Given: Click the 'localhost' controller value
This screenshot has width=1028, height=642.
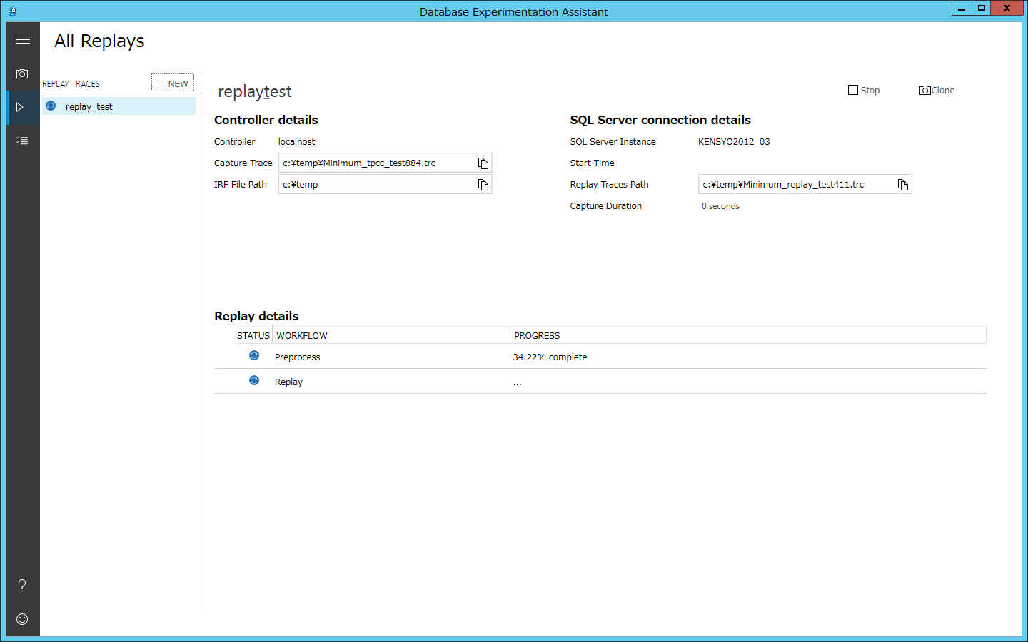Looking at the screenshot, I should click(296, 141).
